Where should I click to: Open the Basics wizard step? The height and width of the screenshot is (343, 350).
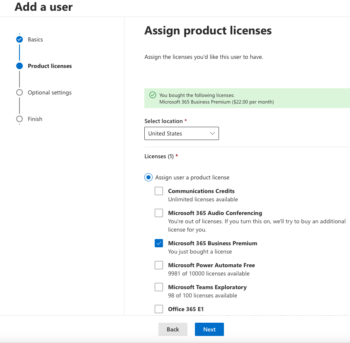[x=35, y=39]
